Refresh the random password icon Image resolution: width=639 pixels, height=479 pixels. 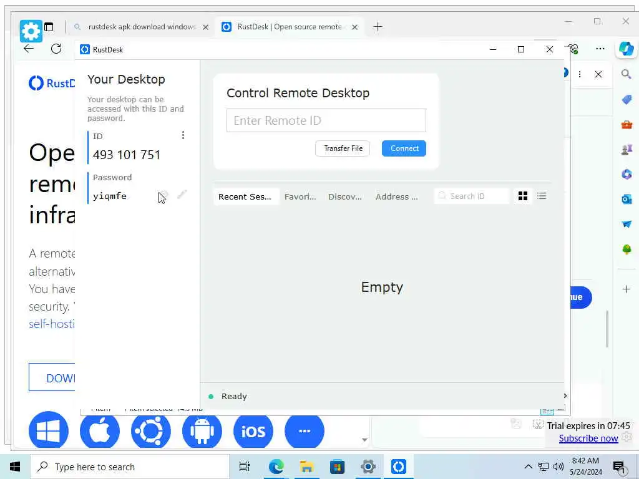point(164,195)
